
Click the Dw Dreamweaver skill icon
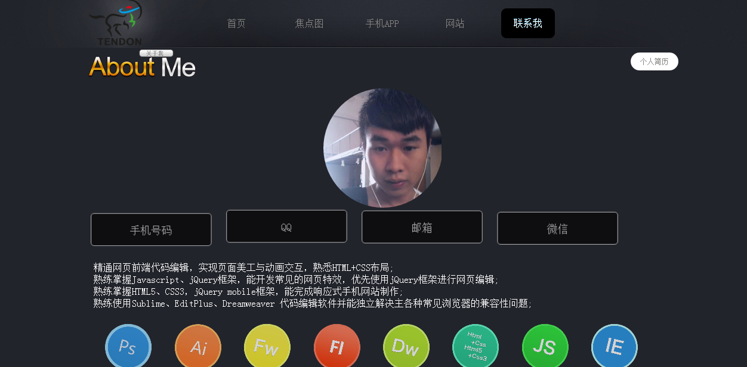pyautogui.click(x=406, y=346)
